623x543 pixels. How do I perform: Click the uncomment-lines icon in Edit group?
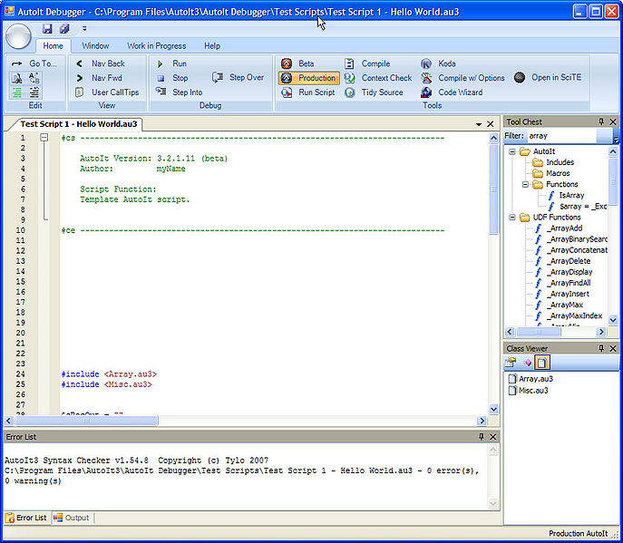tap(34, 92)
